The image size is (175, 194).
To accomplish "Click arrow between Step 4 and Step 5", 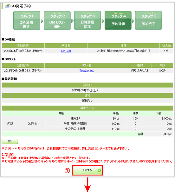I will tap(133, 21).
